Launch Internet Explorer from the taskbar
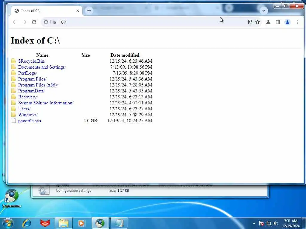The image size is (306, 229). click(27, 223)
